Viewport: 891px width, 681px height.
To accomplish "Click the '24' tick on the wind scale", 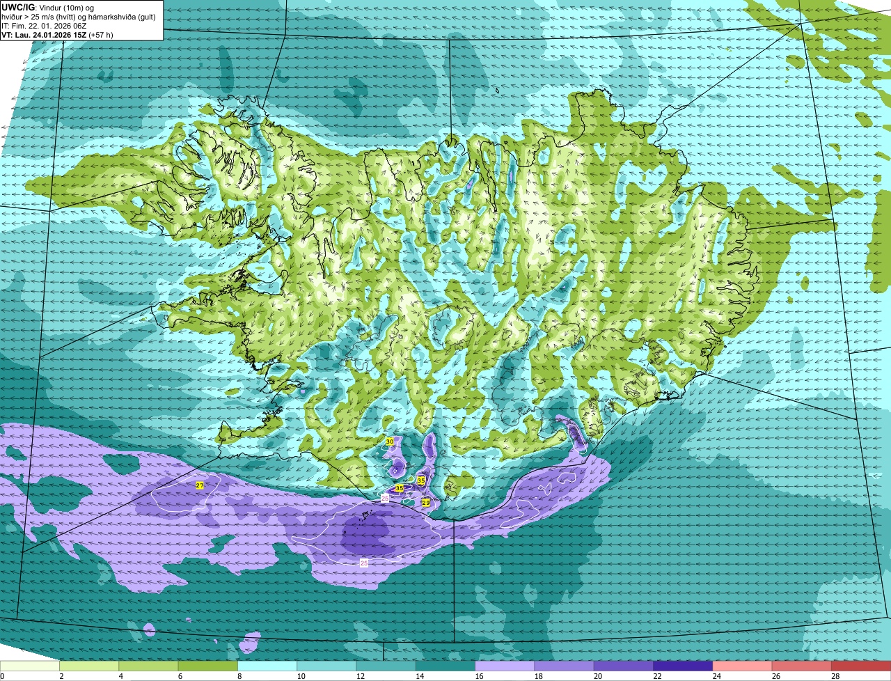I will pyautogui.click(x=716, y=676).
